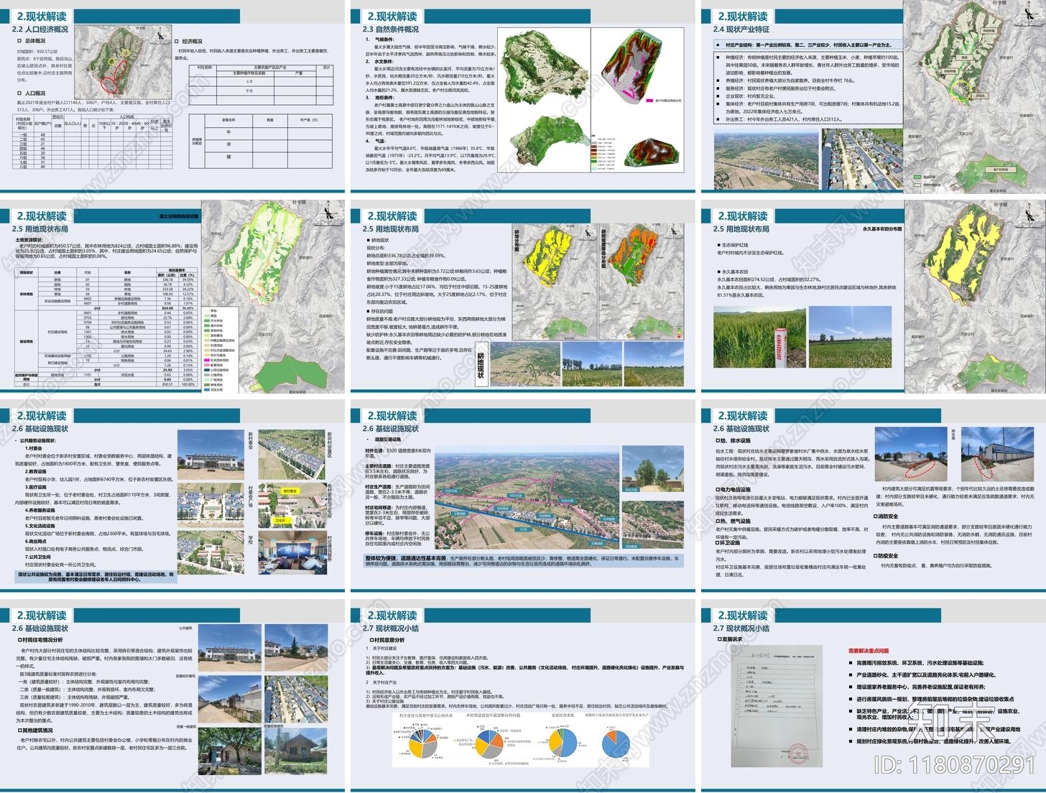Click the "人口概况" subsection label
Screen dimensions: 1046x793
coord(34,93)
